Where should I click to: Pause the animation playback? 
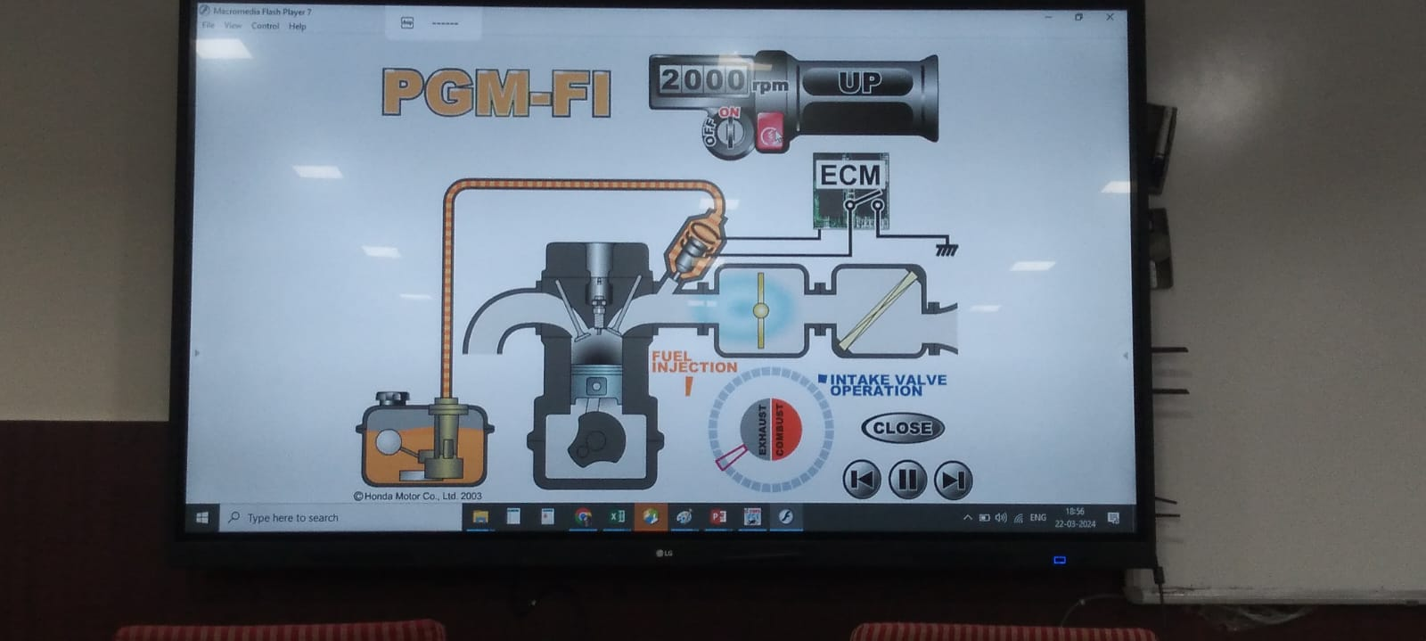click(907, 481)
